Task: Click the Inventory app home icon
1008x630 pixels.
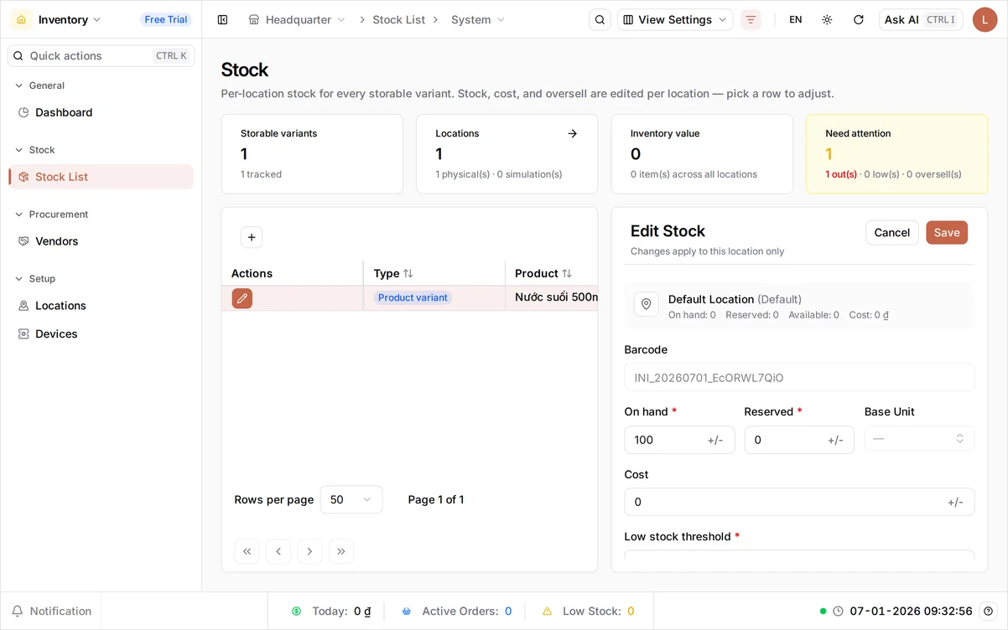Action: (x=22, y=19)
